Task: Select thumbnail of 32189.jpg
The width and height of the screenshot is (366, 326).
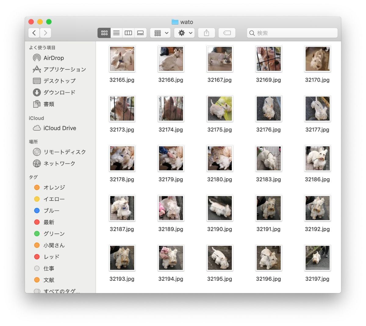Action: 171,208
